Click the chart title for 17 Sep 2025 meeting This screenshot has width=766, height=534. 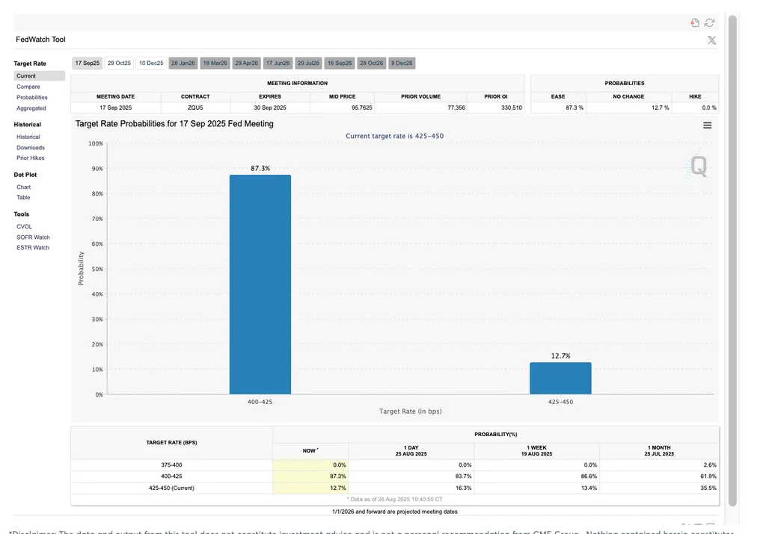pos(174,124)
